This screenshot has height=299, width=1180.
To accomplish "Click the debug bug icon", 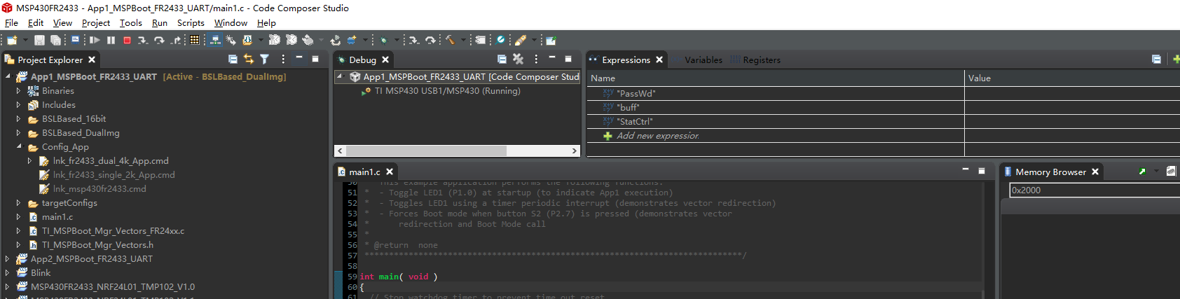I will (384, 40).
